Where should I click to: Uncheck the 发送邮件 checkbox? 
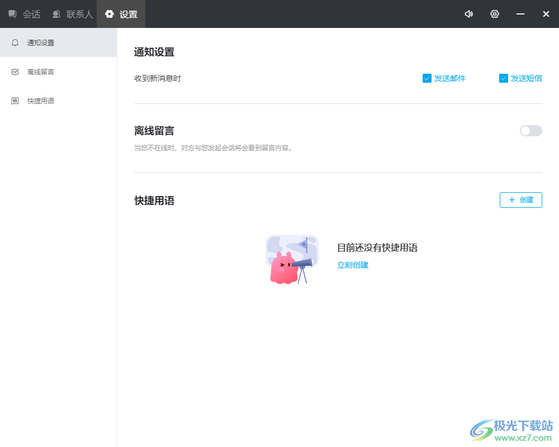pyautogui.click(x=427, y=78)
